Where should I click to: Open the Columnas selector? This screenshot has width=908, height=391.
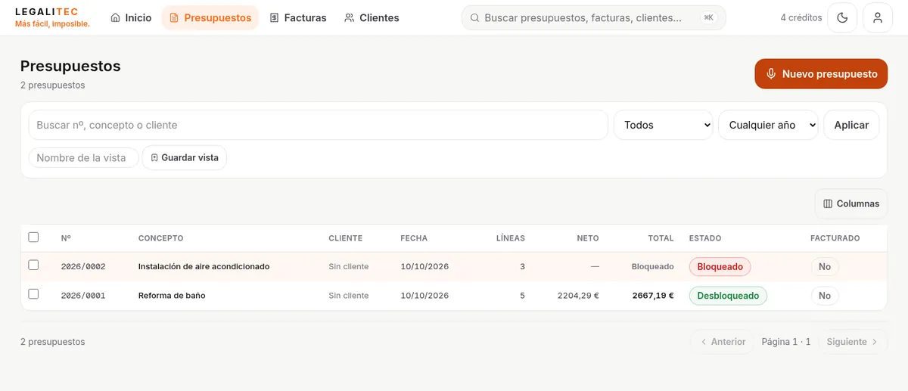pos(851,203)
